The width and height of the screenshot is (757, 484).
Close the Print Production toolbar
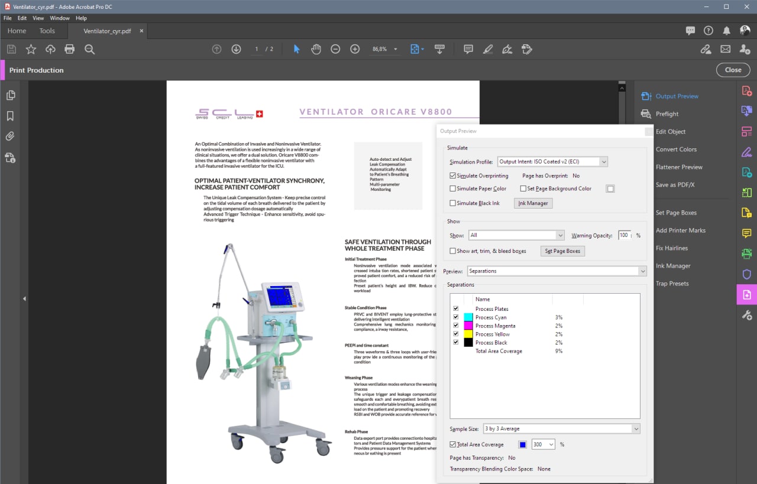coord(733,70)
